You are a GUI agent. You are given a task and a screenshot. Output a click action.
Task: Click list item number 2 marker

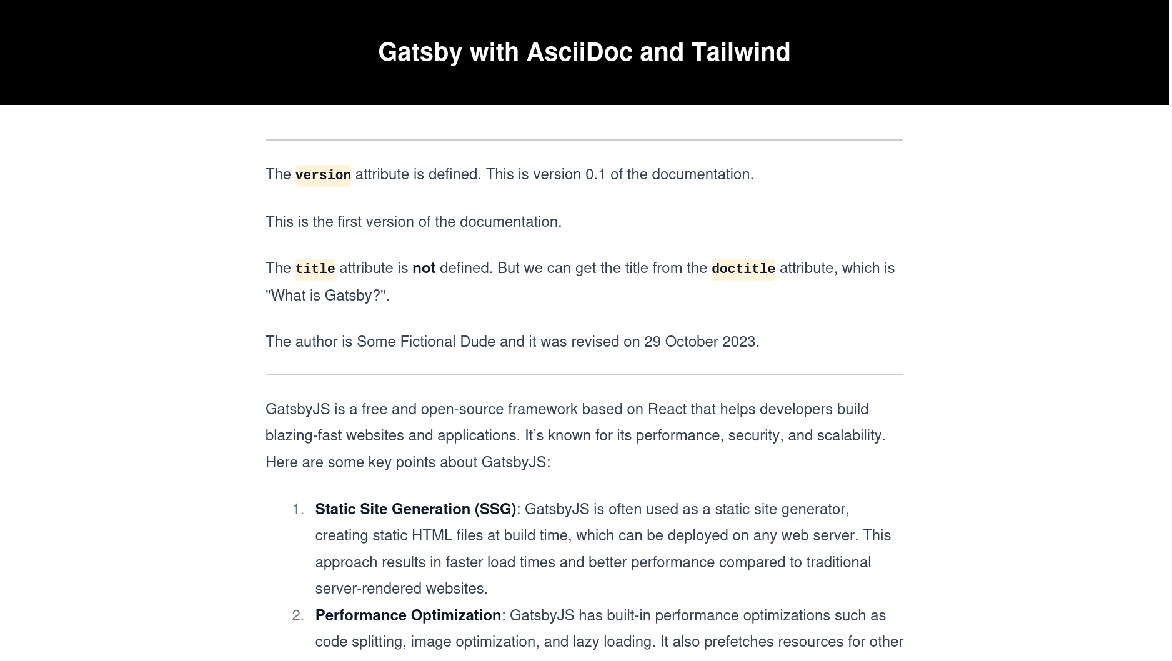point(298,616)
